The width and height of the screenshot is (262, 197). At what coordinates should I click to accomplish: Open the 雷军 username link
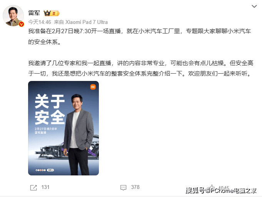point(34,13)
